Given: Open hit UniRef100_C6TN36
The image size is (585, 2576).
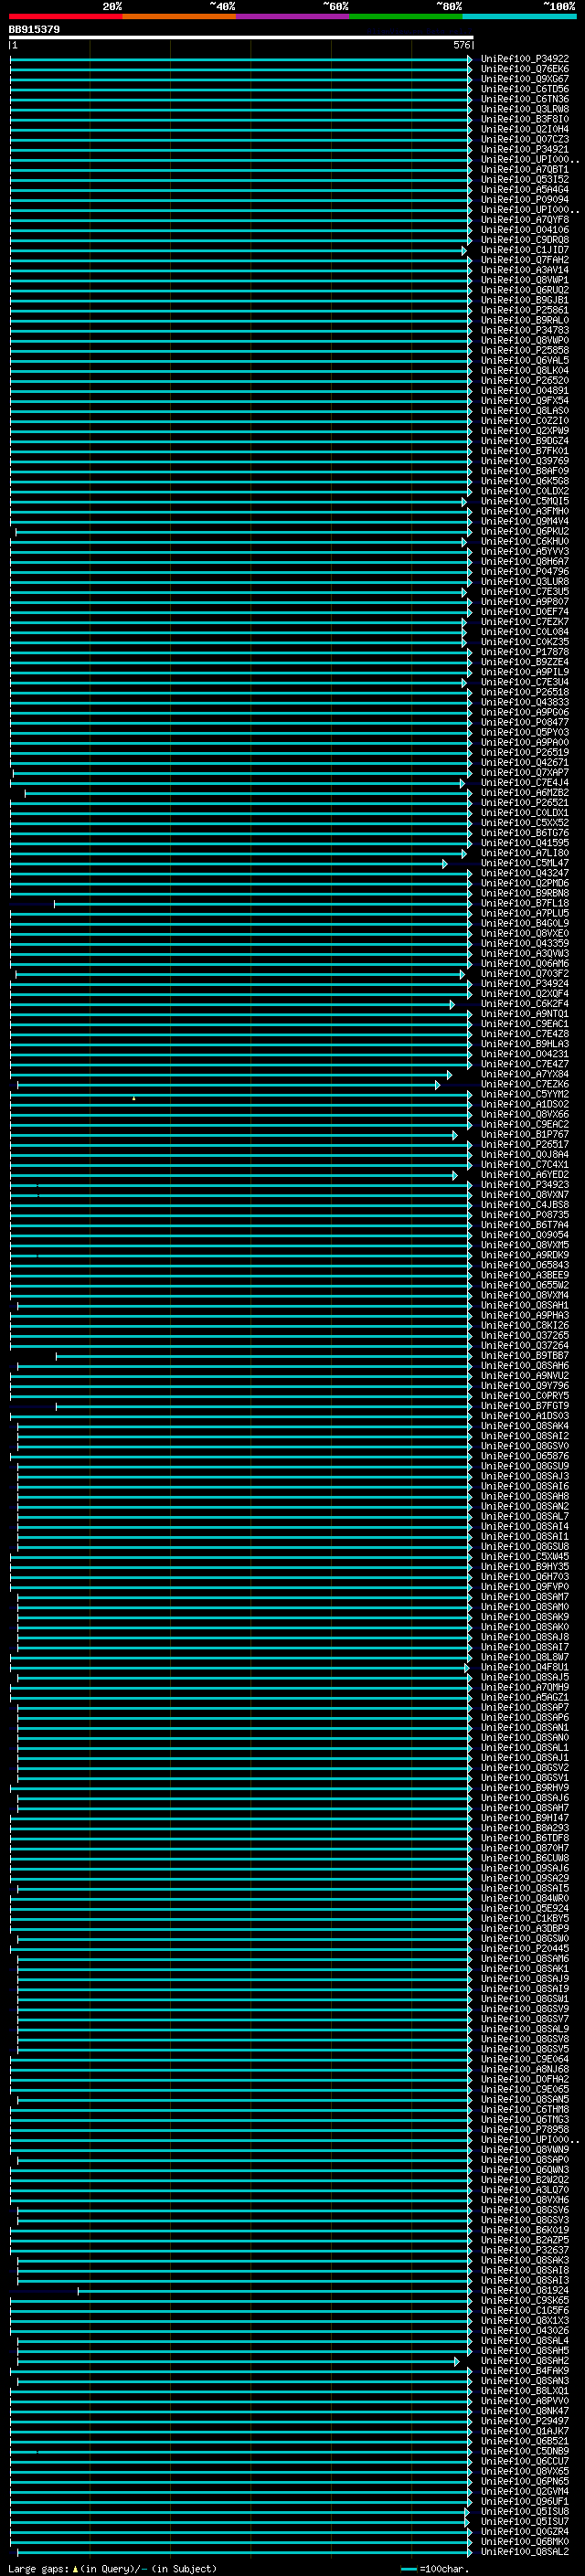Looking at the screenshot, I should coord(525,99).
